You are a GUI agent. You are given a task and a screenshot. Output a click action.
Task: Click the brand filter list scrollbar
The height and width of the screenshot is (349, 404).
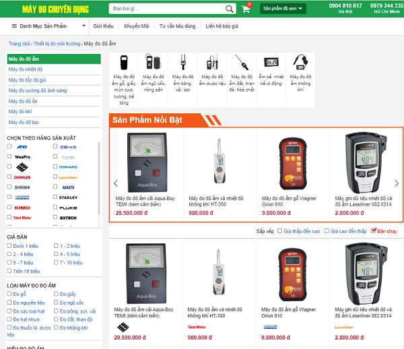[x=99, y=178]
